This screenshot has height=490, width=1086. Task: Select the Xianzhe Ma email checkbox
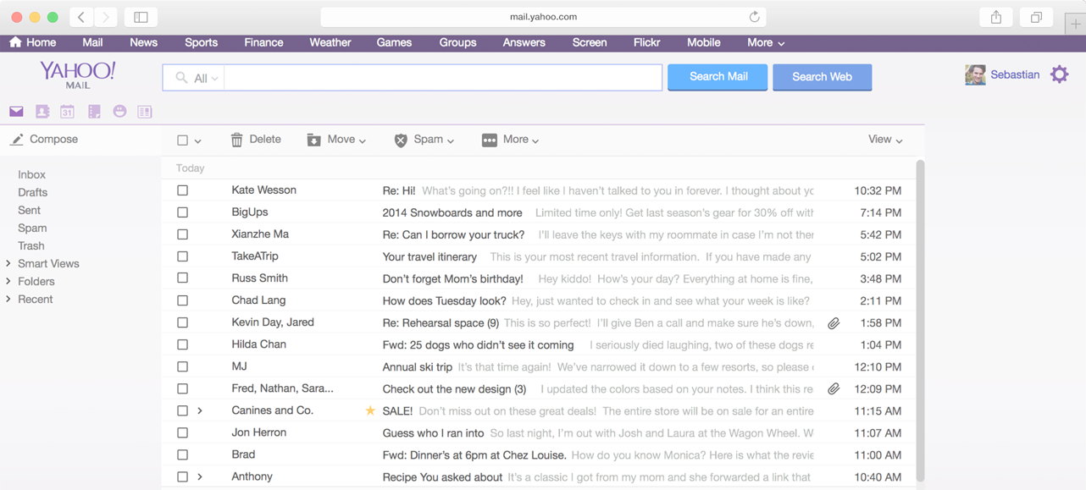coord(182,234)
